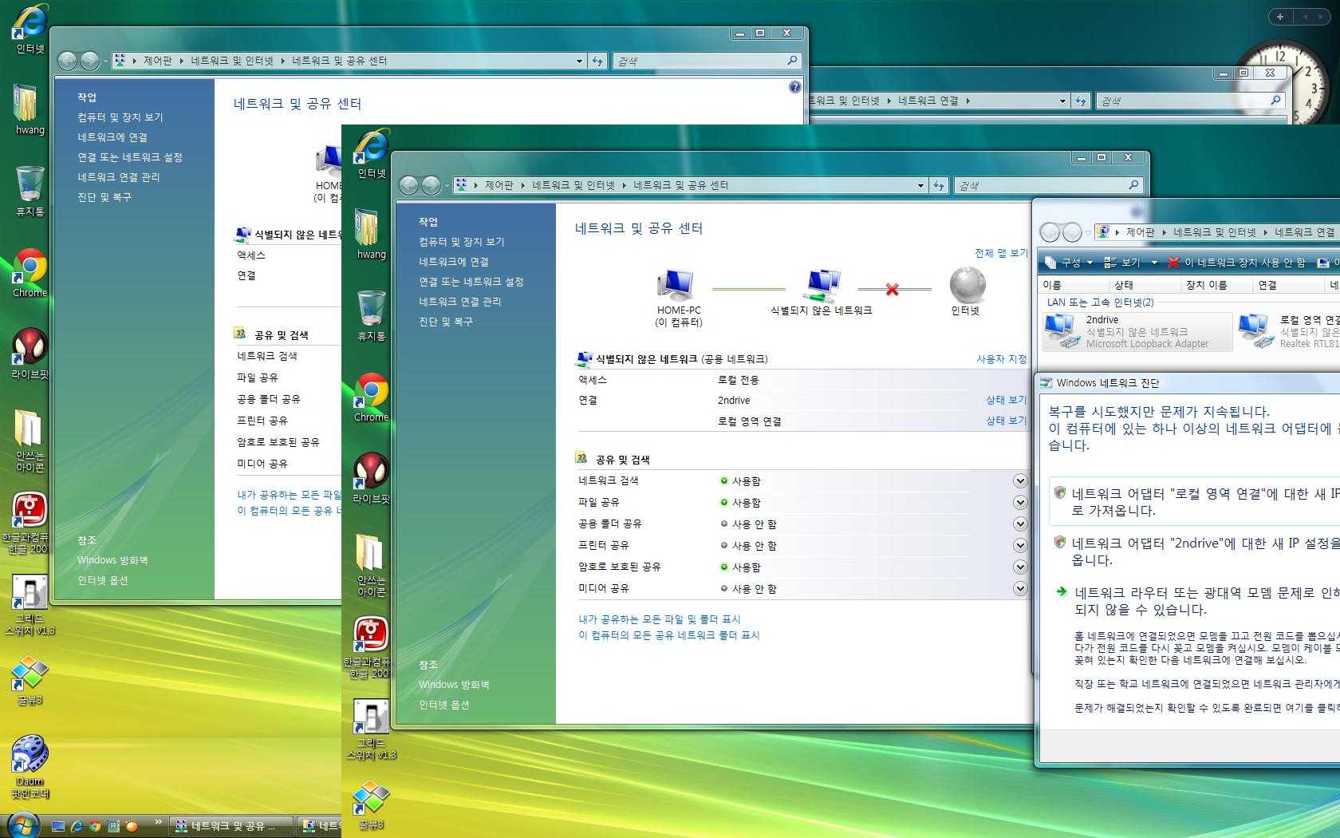Image resolution: width=1340 pixels, height=838 pixels.
Task: Click the Back arrow in the front sharing center window
Action: coord(408,185)
